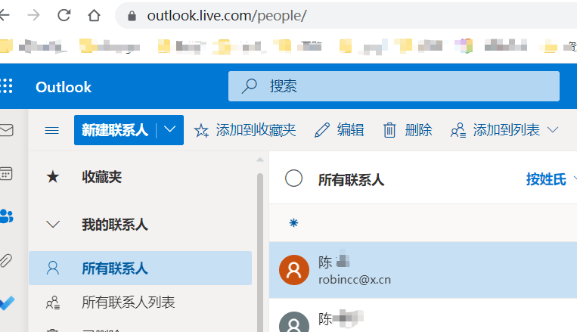
Task: Open the browser home page icon
Action: click(x=94, y=15)
